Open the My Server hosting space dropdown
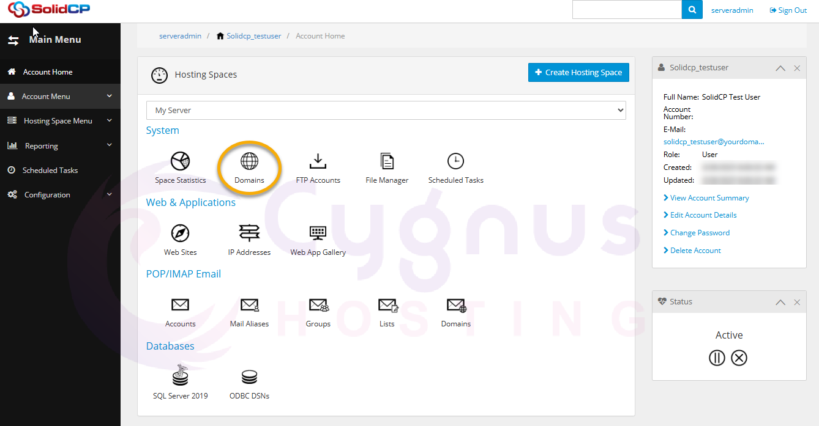819x426 pixels. coord(386,111)
